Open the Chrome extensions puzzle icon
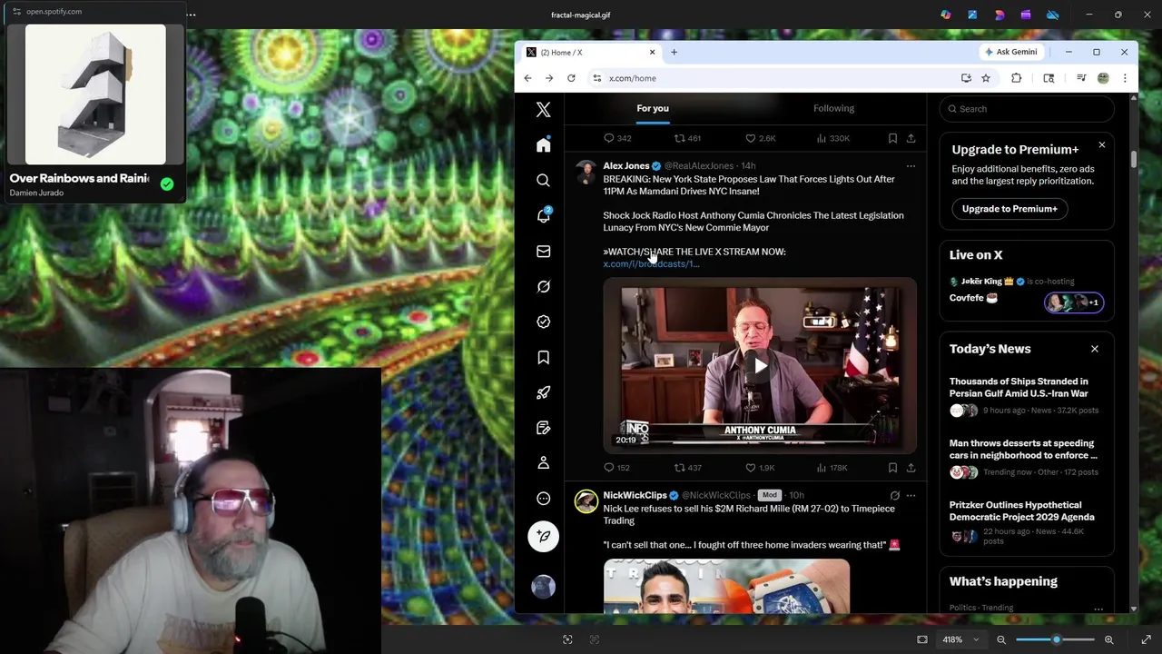This screenshot has height=654, width=1162. 1017,78
